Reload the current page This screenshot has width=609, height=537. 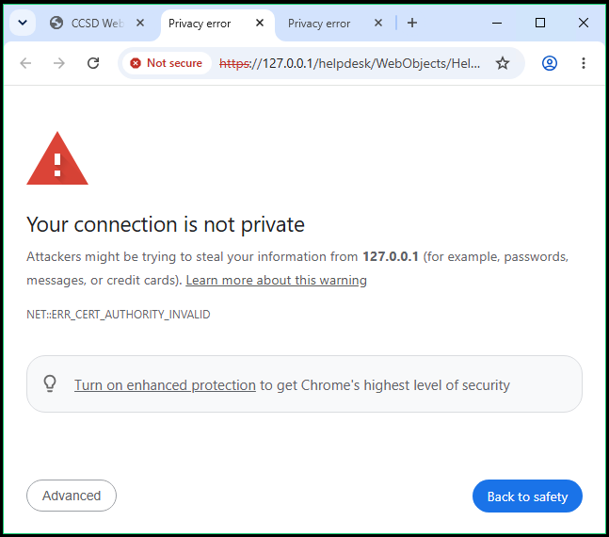pos(93,63)
